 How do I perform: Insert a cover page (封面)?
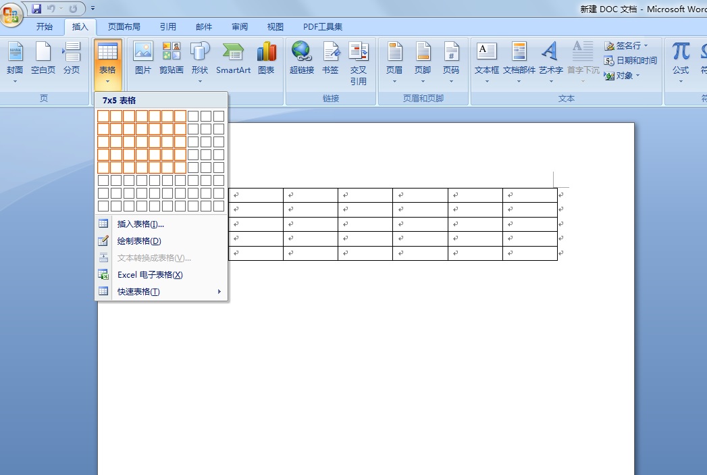(15, 63)
